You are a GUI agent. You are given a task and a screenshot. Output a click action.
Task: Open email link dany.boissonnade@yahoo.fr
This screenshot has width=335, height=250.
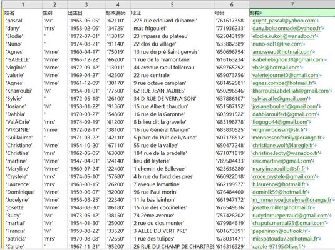pyautogui.click(x=287, y=28)
